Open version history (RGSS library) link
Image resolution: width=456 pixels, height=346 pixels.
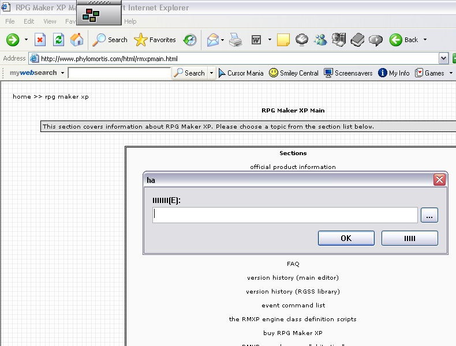[293, 291]
